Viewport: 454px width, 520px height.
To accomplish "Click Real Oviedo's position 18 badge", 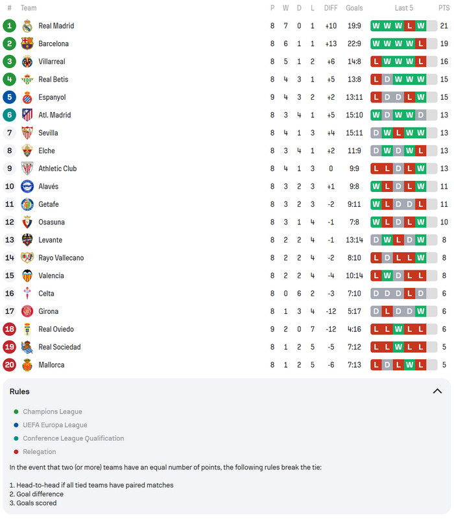I will [x=9, y=329].
